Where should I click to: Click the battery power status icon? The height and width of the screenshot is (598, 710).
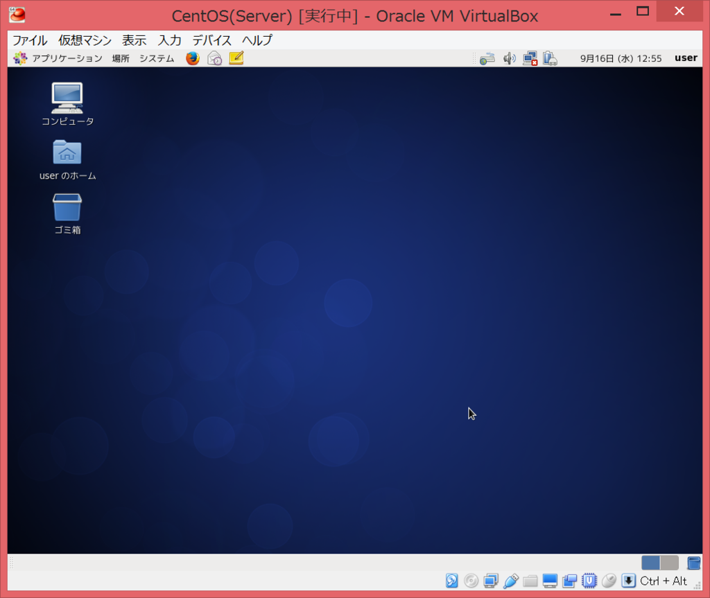click(550, 58)
